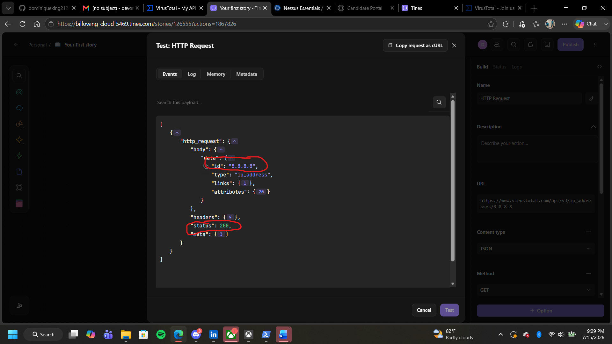Collapse the Description section
Screen dimensions: 612x344
click(593, 127)
